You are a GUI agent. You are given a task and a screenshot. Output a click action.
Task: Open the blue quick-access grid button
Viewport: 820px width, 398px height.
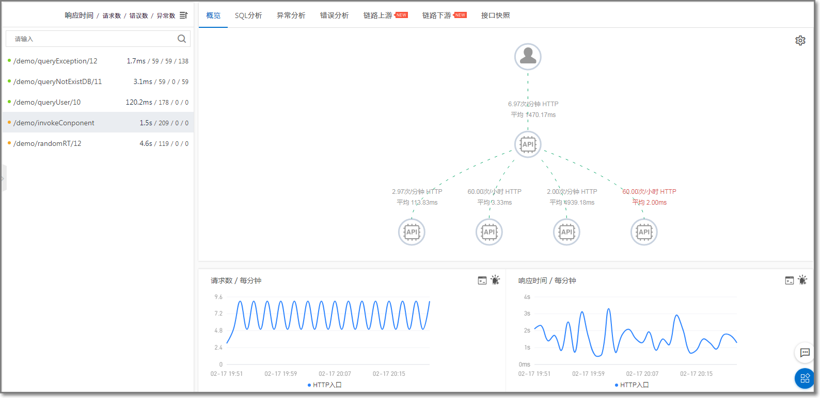tap(805, 378)
